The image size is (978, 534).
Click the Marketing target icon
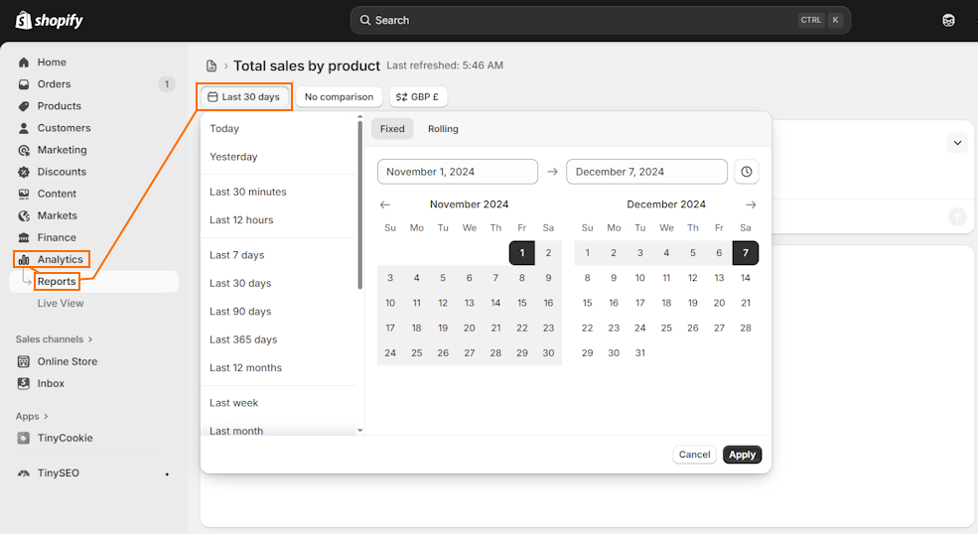pos(24,150)
